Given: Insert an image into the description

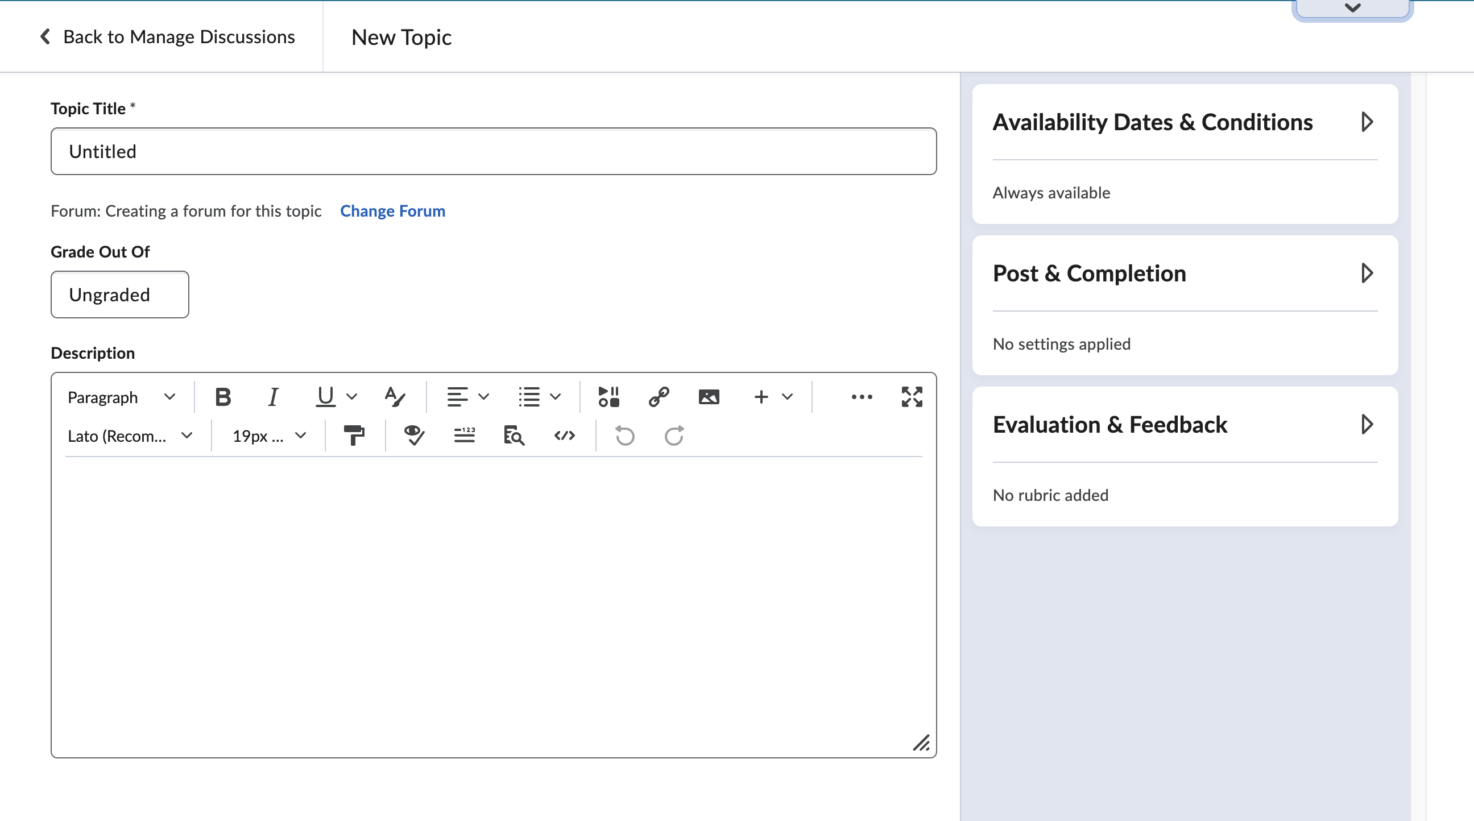Looking at the screenshot, I should pyautogui.click(x=709, y=396).
